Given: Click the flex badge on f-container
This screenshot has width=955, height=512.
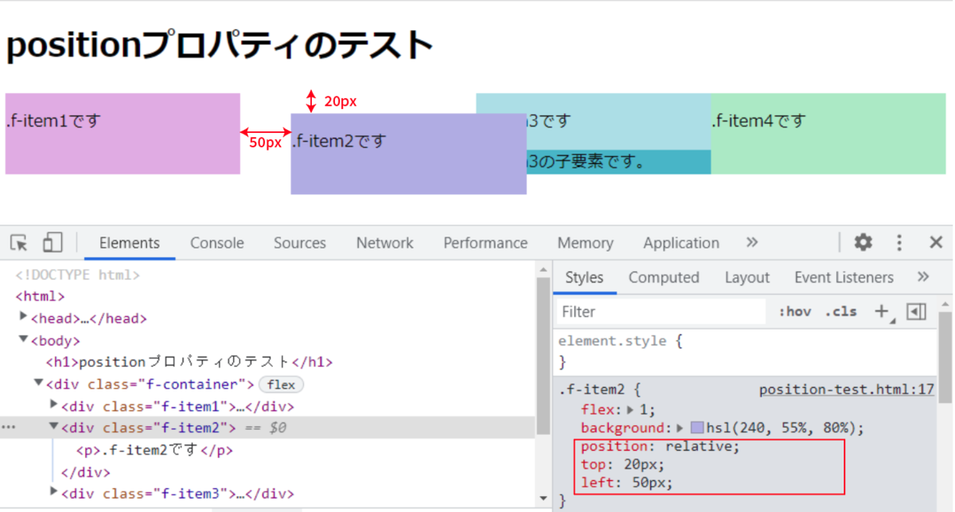Looking at the screenshot, I should point(281,385).
